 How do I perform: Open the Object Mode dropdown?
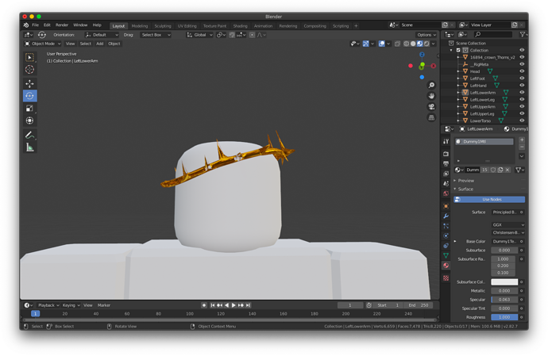pyautogui.click(x=43, y=44)
